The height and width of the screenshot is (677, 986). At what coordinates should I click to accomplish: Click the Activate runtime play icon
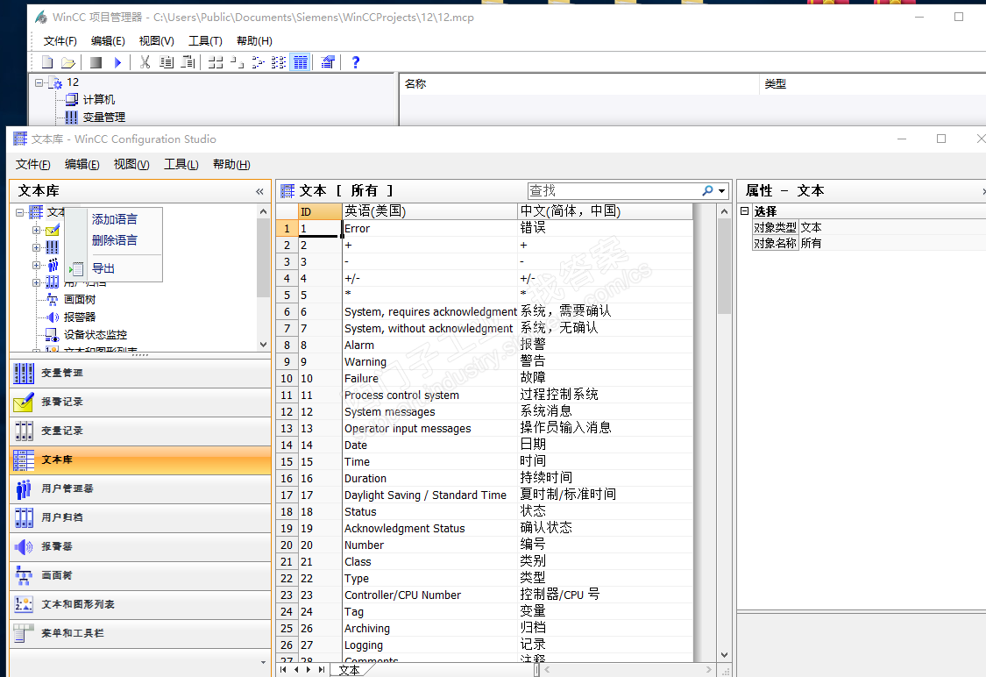pyautogui.click(x=117, y=62)
